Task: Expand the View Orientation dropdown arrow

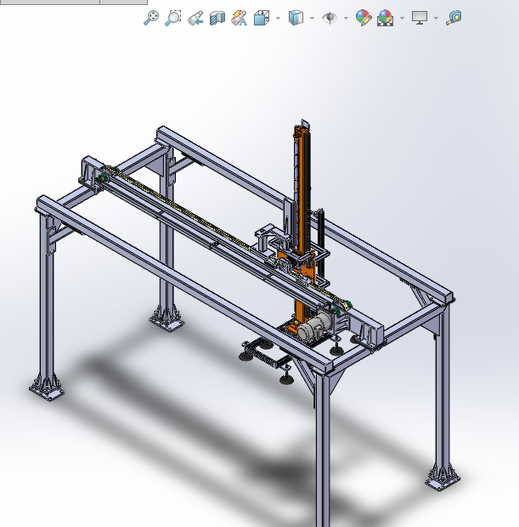Action: (278, 18)
